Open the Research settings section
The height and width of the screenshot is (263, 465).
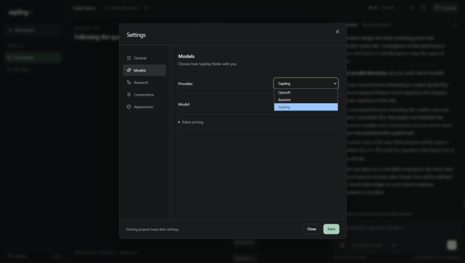point(144,82)
